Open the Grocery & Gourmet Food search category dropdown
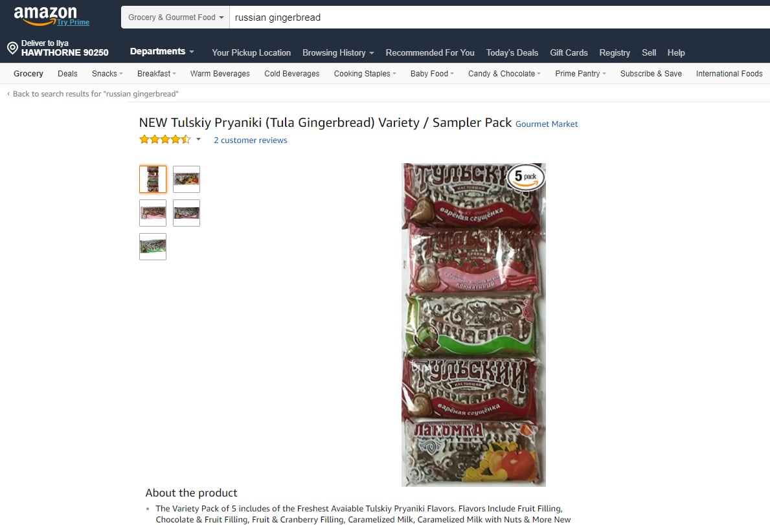 pos(176,17)
